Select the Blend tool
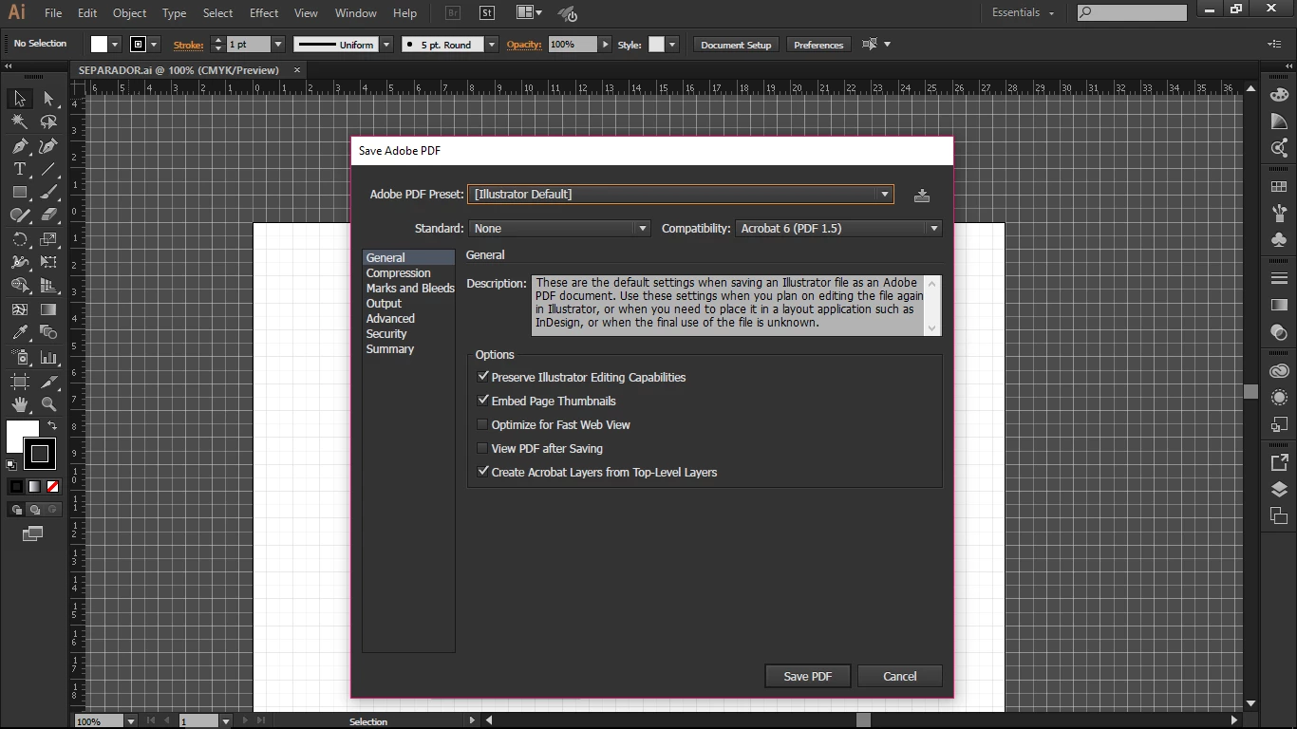1297x729 pixels. [48, 332]
